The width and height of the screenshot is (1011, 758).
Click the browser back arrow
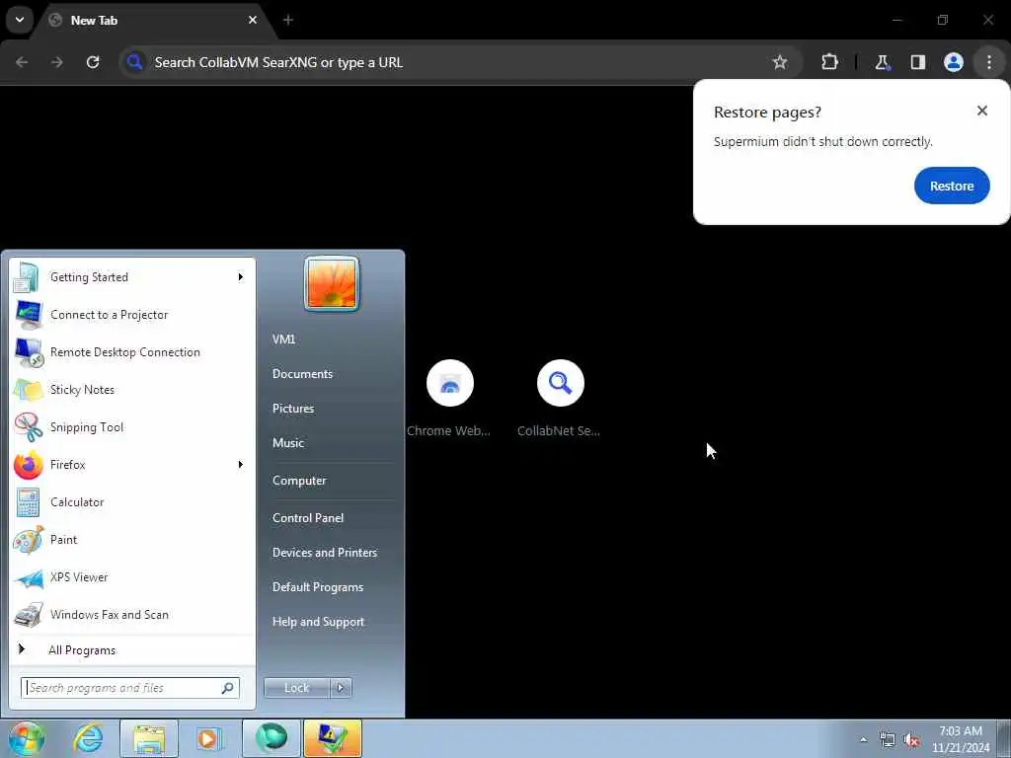[22, 62]
